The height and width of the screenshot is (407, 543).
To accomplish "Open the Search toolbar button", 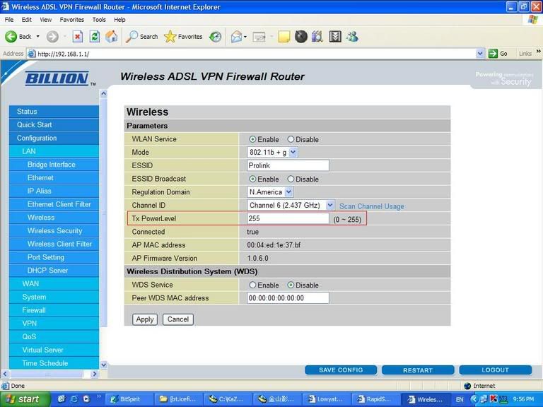I will coord(142,36).
